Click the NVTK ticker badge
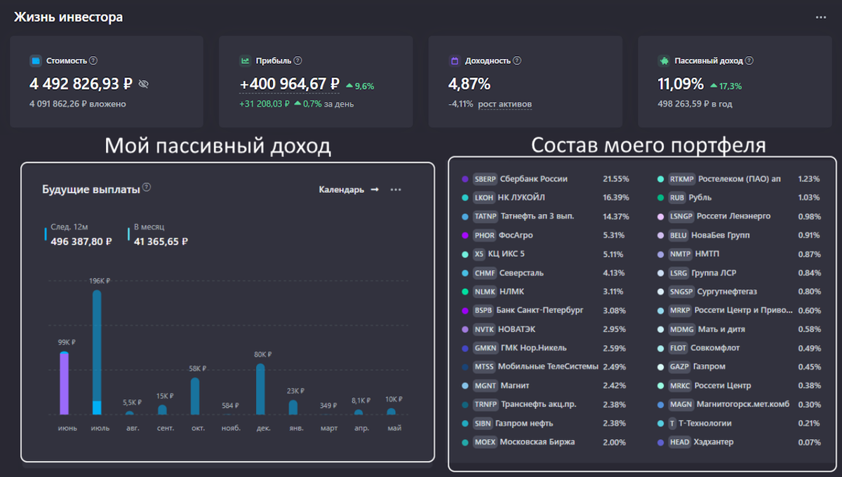The width and height of the screenshot is (842, 477). pyautogui.click(x=484, y=329)
